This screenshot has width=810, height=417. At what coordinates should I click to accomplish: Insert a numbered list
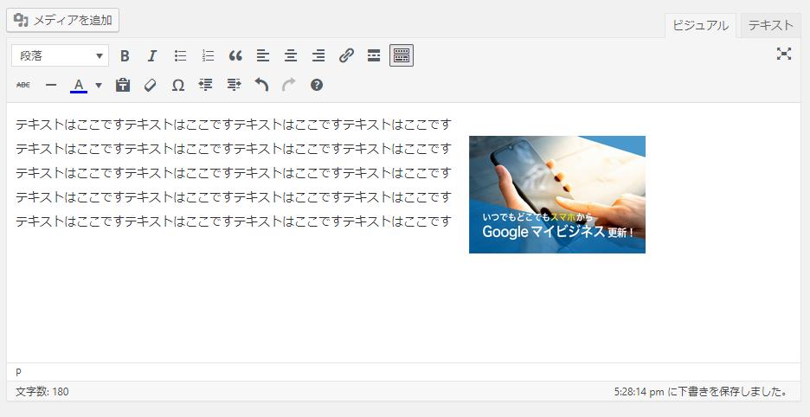click(208, 55)
